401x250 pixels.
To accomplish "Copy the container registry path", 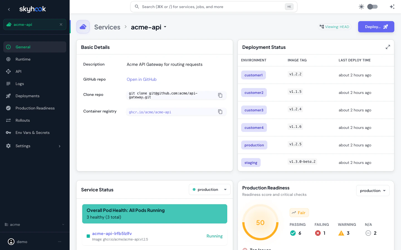I will (220, 112).
